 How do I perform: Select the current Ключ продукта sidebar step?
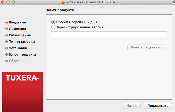tap(22, 55)
